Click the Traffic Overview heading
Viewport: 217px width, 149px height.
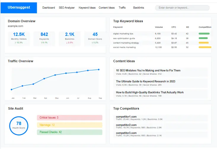click(20, 61)
